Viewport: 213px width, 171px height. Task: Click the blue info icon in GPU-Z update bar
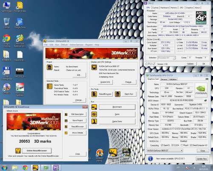(x=150, y=159)
